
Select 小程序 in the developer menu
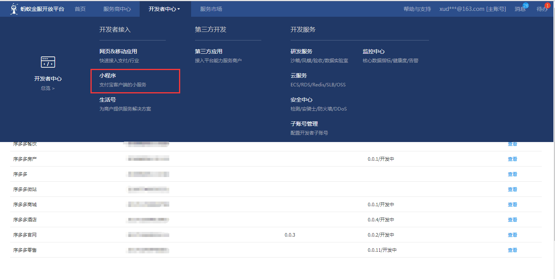click(108, 75)
